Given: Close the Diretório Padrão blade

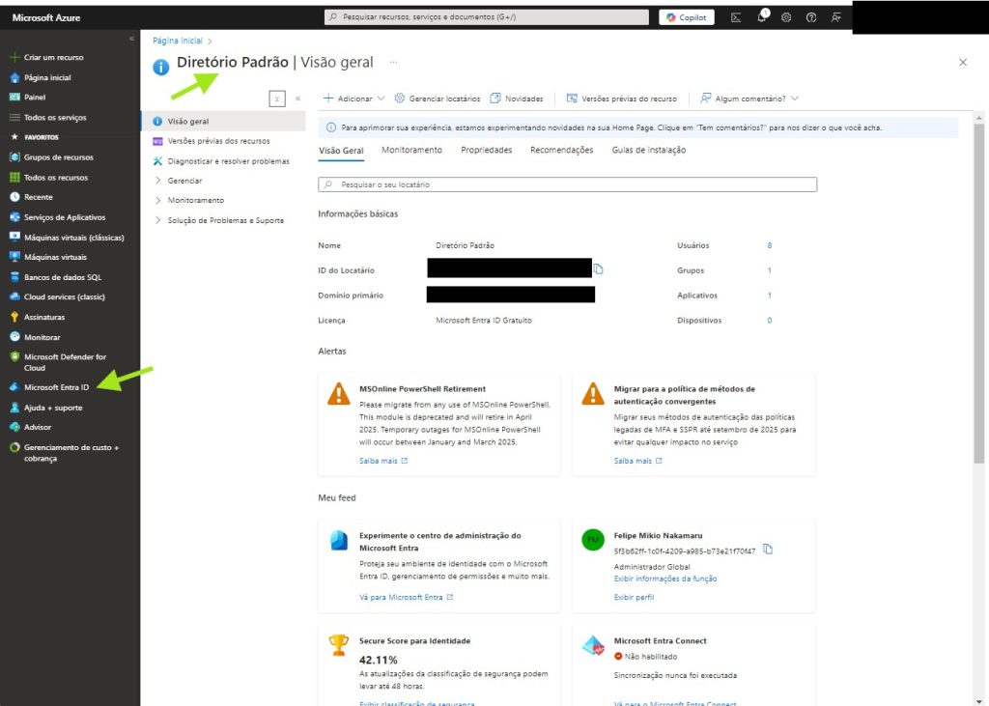Looking at the screenshot, I should [963, 62].
